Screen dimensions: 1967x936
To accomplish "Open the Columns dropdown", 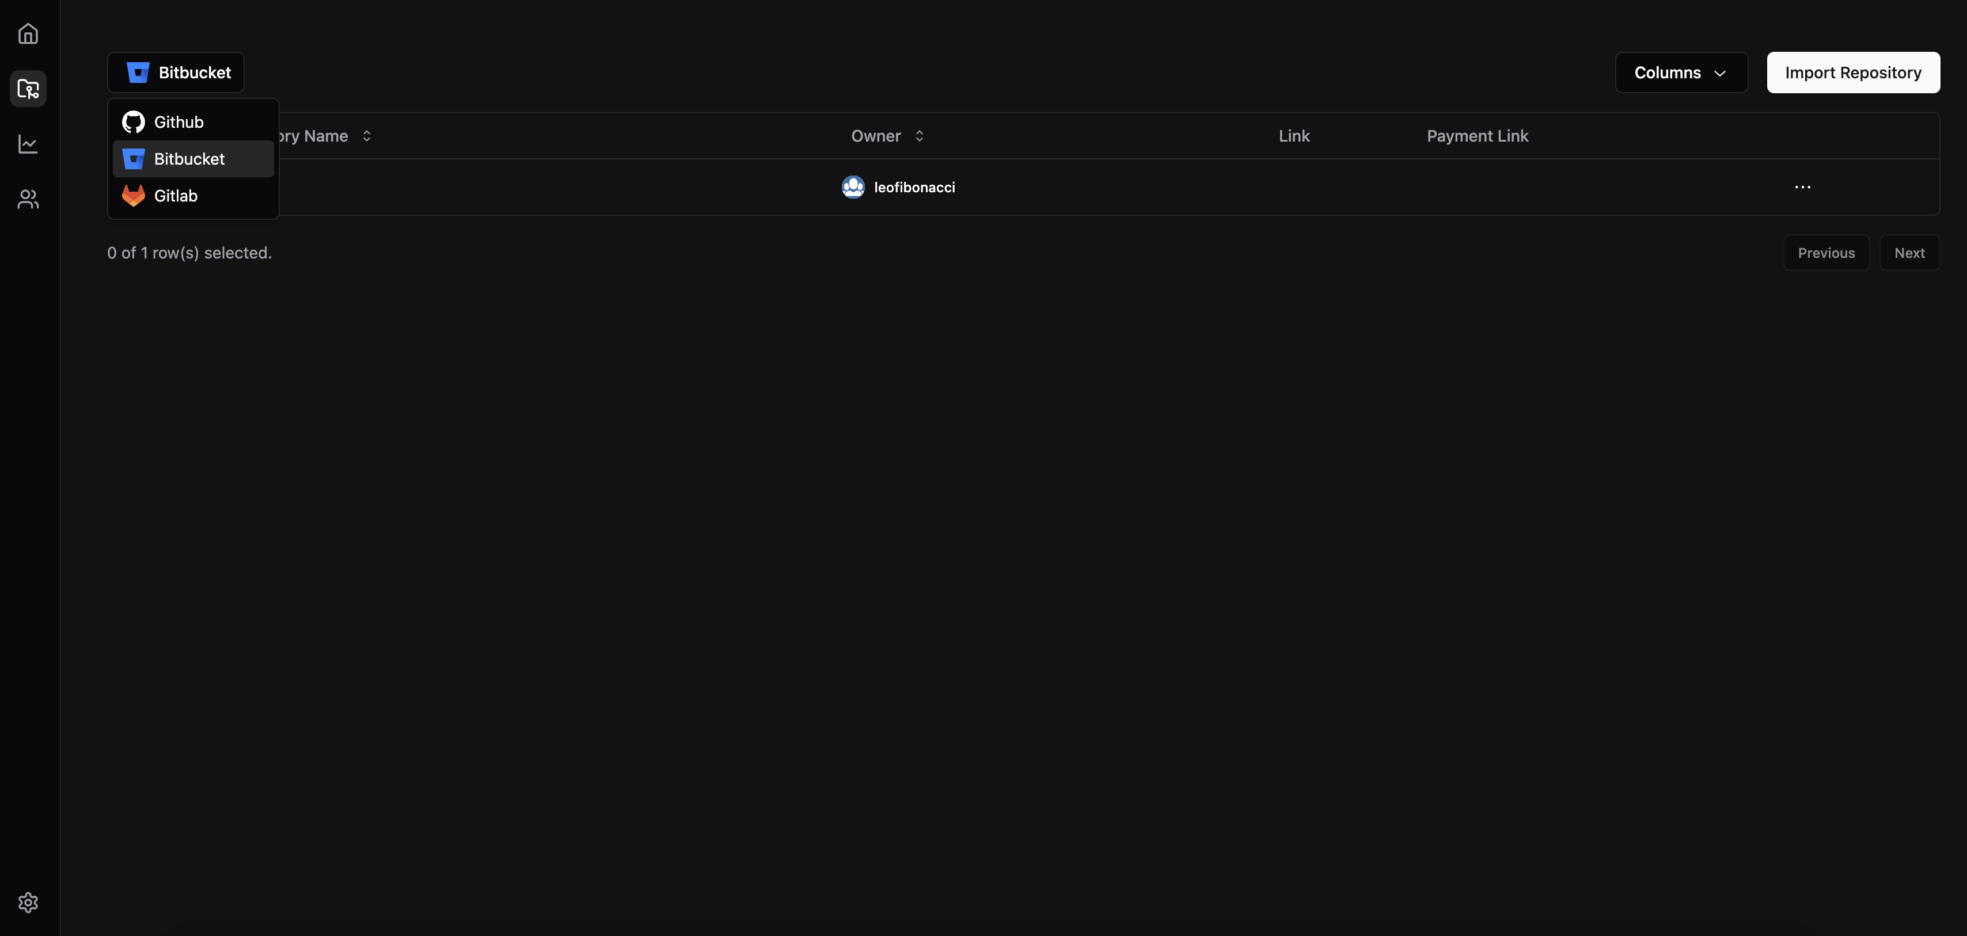I will pyautogui.click(x=1681, y=73).
